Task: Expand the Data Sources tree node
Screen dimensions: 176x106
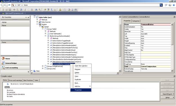Action: click(x=37, y=22)
